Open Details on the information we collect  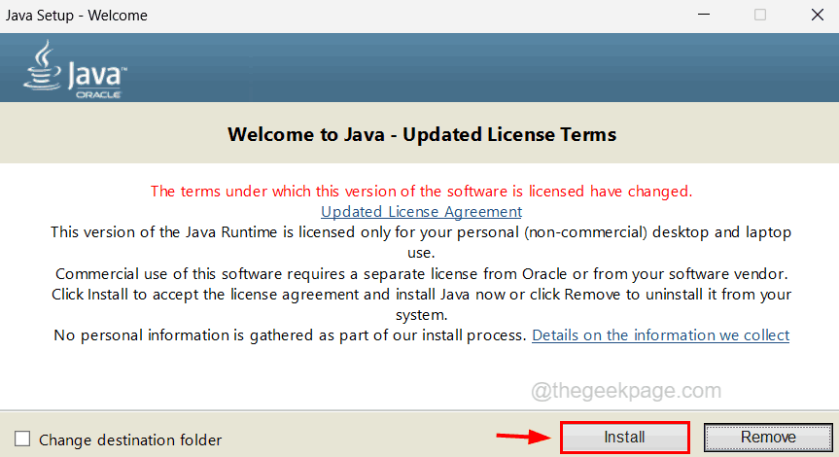660,335
